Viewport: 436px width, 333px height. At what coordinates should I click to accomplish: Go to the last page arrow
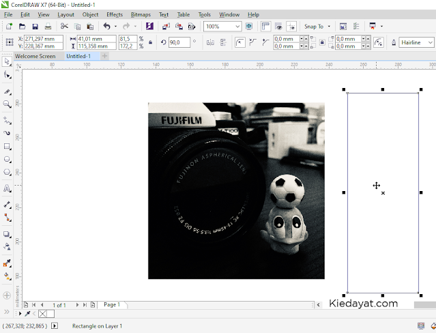(85, 305)
